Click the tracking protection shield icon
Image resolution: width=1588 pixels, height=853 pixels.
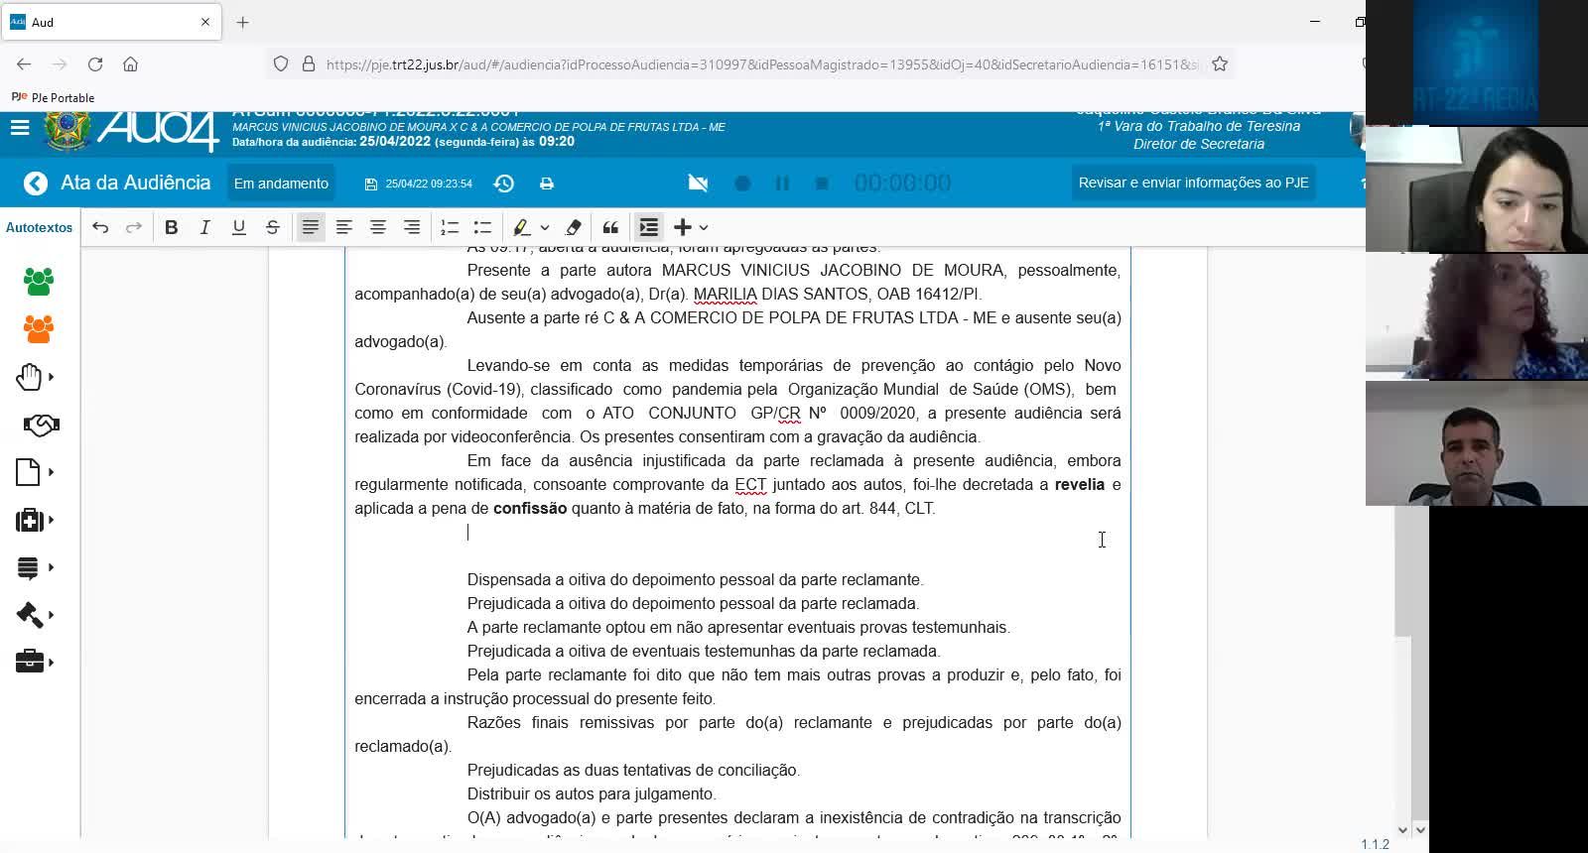coord(281,64)
